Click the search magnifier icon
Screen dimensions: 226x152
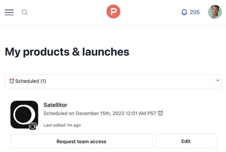(x=24, y=12)
